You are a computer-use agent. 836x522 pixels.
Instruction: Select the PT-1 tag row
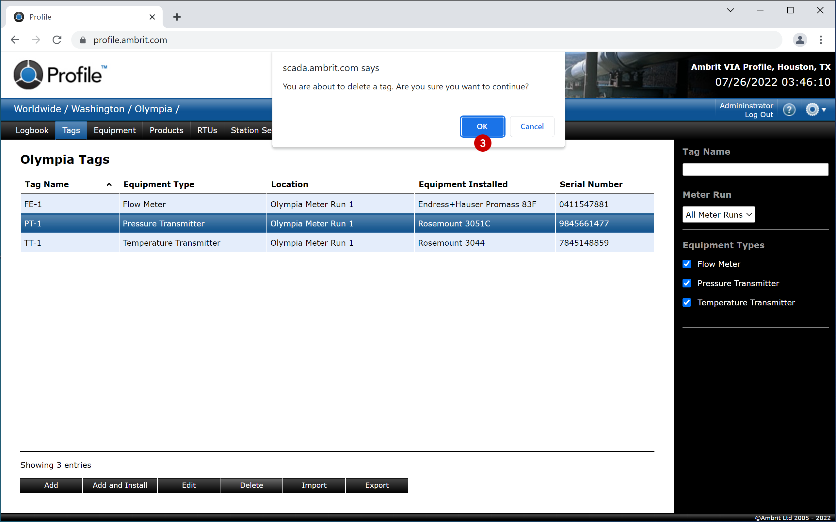tap(337, 224)
